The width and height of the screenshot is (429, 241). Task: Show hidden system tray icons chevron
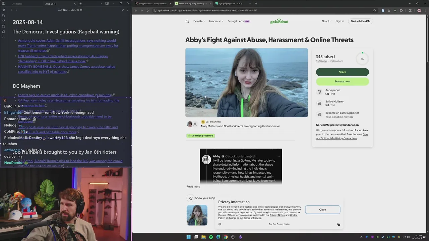361,237
